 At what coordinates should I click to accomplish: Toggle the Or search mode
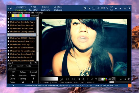(x=31, y=63)
